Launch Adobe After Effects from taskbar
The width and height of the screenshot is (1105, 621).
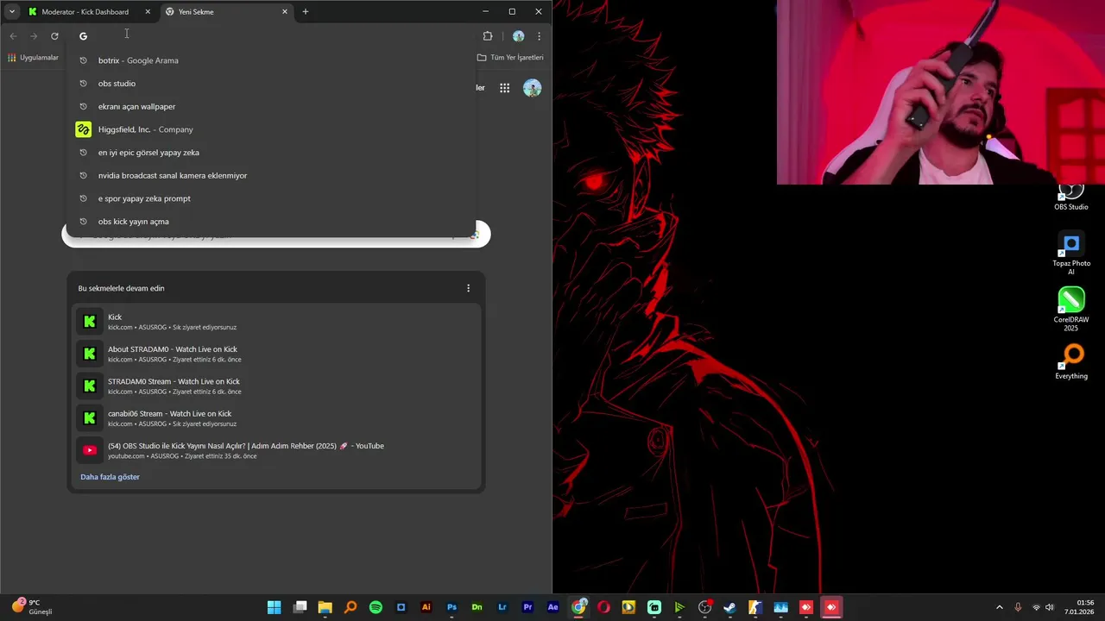[x=553, y=607]
